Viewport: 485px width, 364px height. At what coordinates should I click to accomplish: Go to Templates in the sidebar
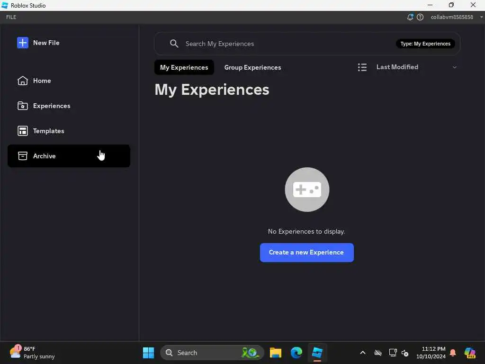pos(69,131)
